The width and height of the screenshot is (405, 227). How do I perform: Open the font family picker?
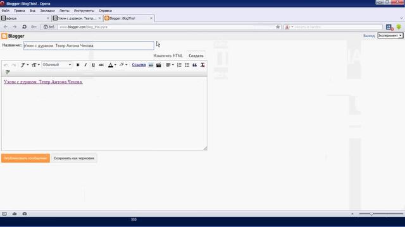click(x=24, y=65)
